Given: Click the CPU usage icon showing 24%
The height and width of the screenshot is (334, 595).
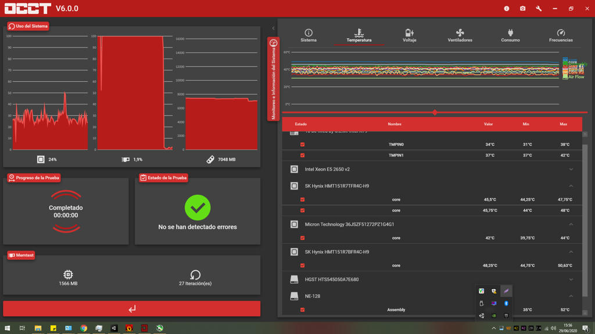Looking at the screenshot, I should [x=41, y=159].
